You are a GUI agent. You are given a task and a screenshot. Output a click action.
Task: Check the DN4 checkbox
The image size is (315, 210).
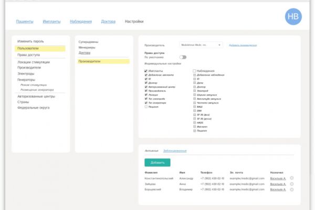coord(194,111)
